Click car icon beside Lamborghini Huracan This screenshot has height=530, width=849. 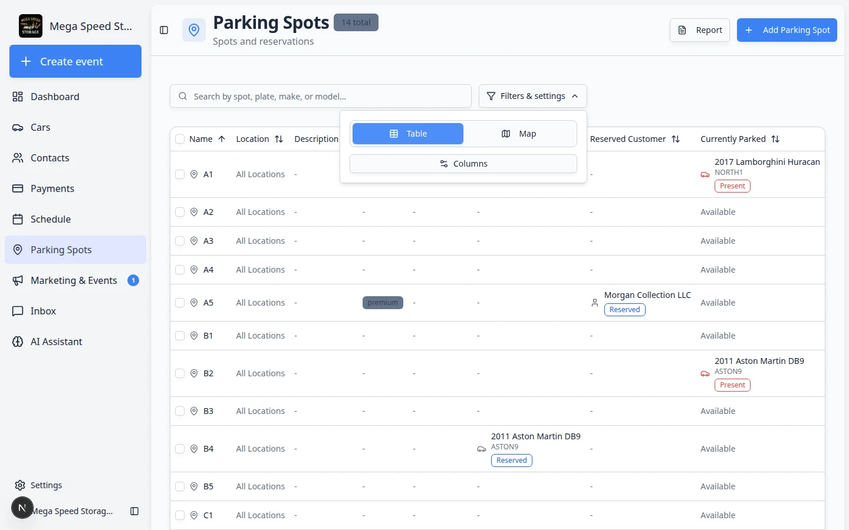point(705,175)
